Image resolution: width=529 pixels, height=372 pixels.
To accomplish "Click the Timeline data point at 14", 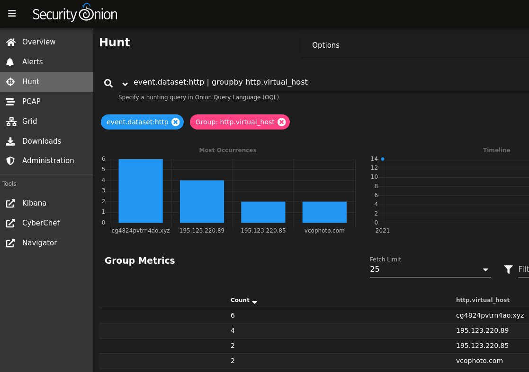I will tap(383, 159).
